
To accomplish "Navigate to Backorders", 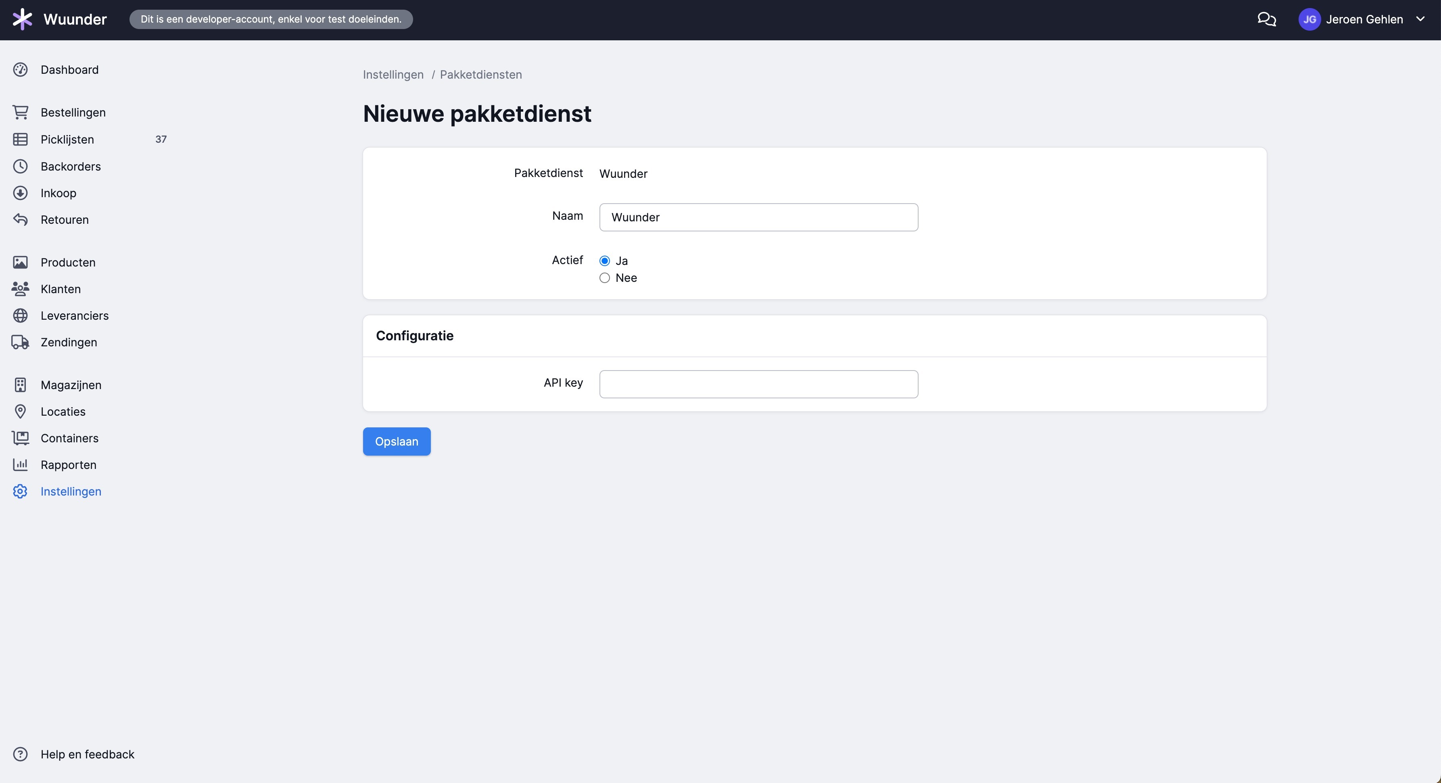I will click(x=71, y=166).
